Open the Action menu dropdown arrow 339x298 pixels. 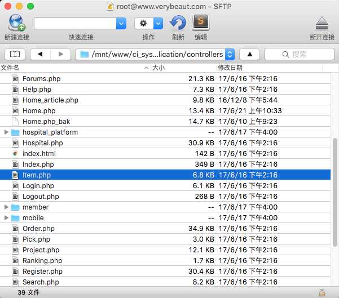[x=159, y=23]
